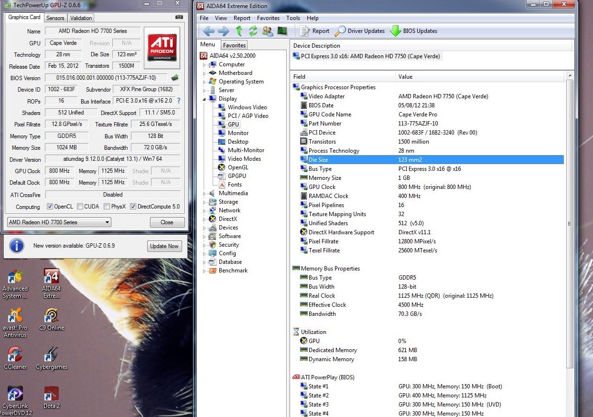Open avast! Pro Antivirus desktop icon

click(x=15, y=323)
